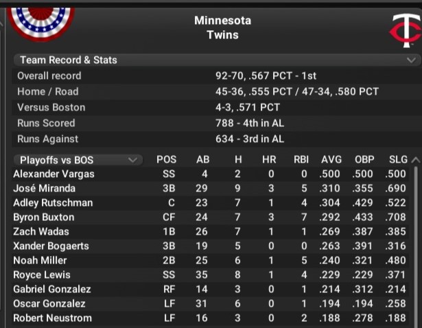Click the patriotic bunting banner icon
The width and height of the screenshot is (422, 328).
click(43, 21)
